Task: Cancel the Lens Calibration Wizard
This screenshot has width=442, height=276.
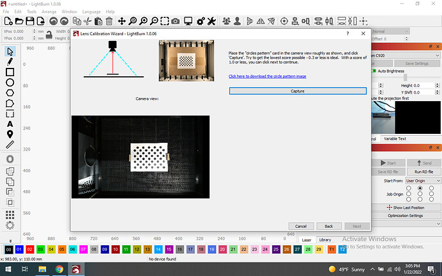Action: click(x=301, y=226)
